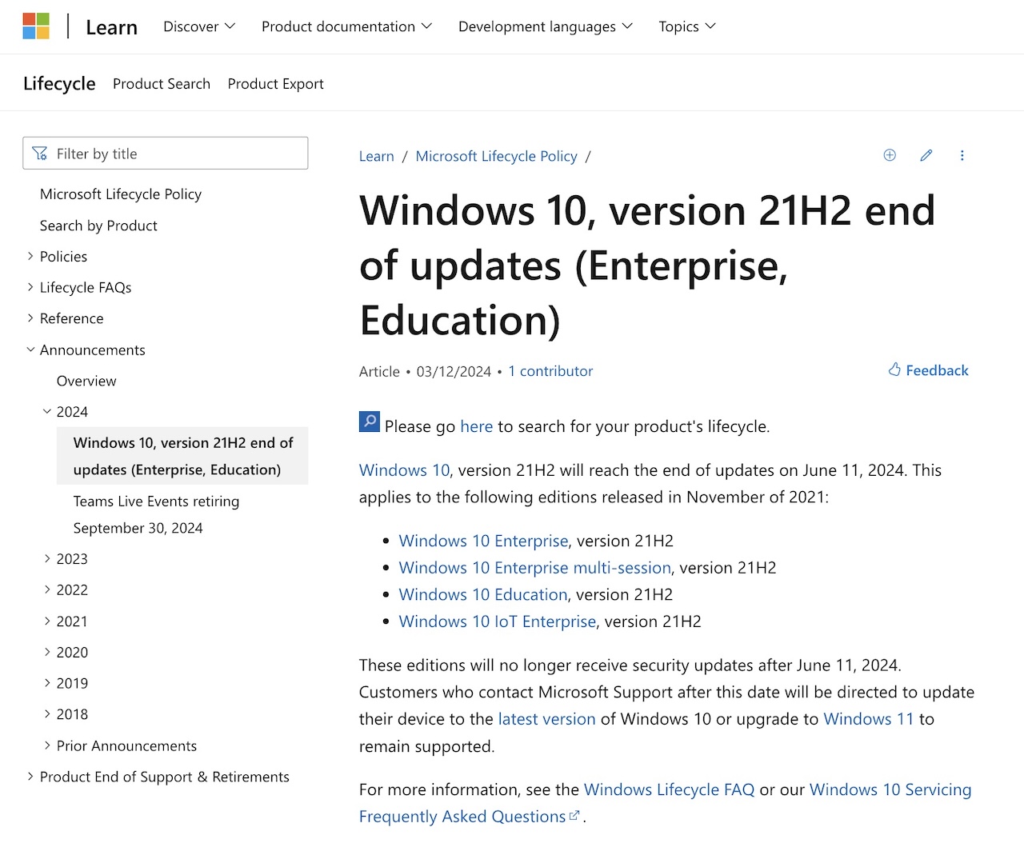Click the Microsoft logo

coord(36,26)
